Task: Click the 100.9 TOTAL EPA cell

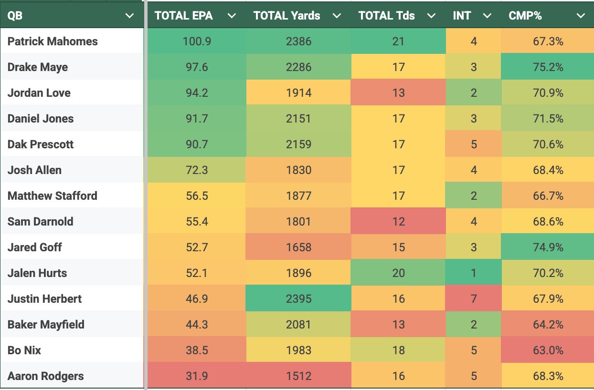Action: pos(196,41)
